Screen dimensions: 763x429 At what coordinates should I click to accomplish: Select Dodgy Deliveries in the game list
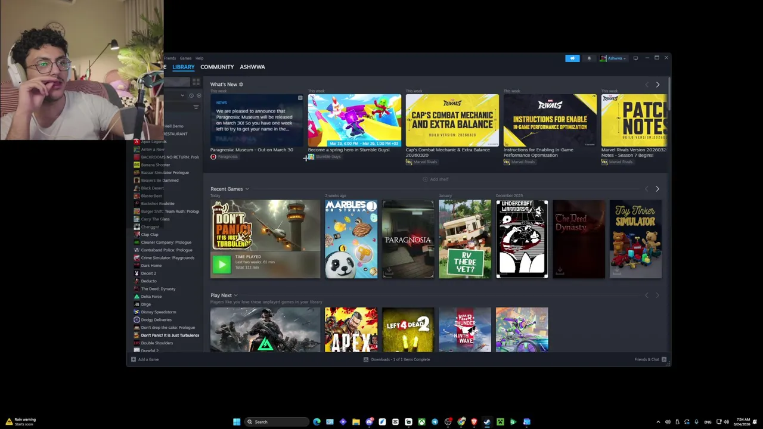click(166, 320)
